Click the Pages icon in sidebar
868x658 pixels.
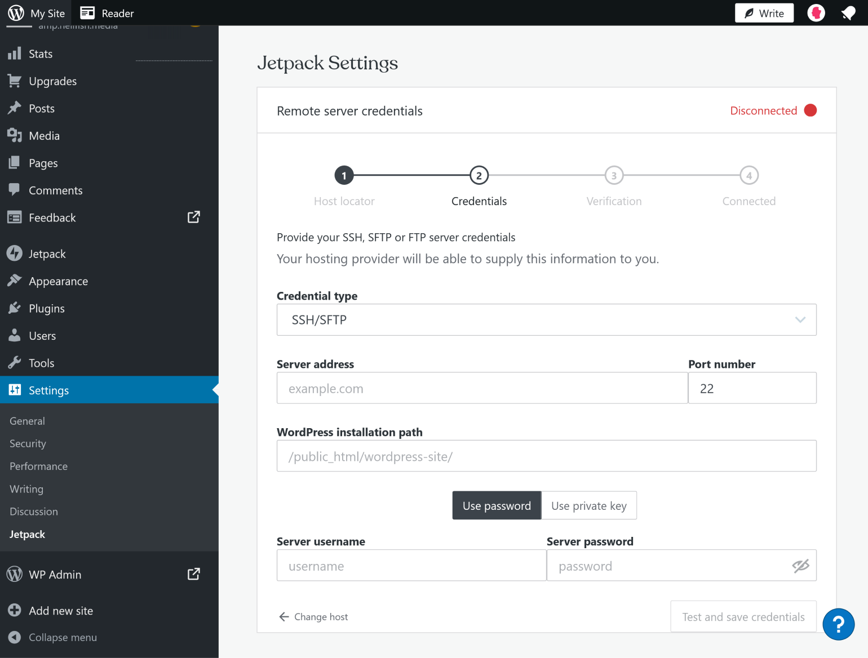tap(15, 163)
